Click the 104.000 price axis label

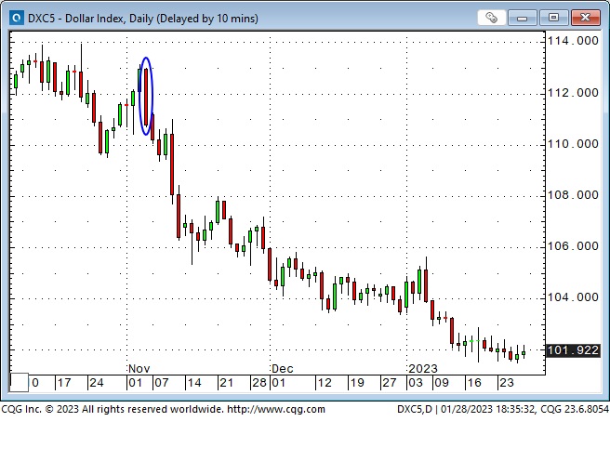(573, 297)
